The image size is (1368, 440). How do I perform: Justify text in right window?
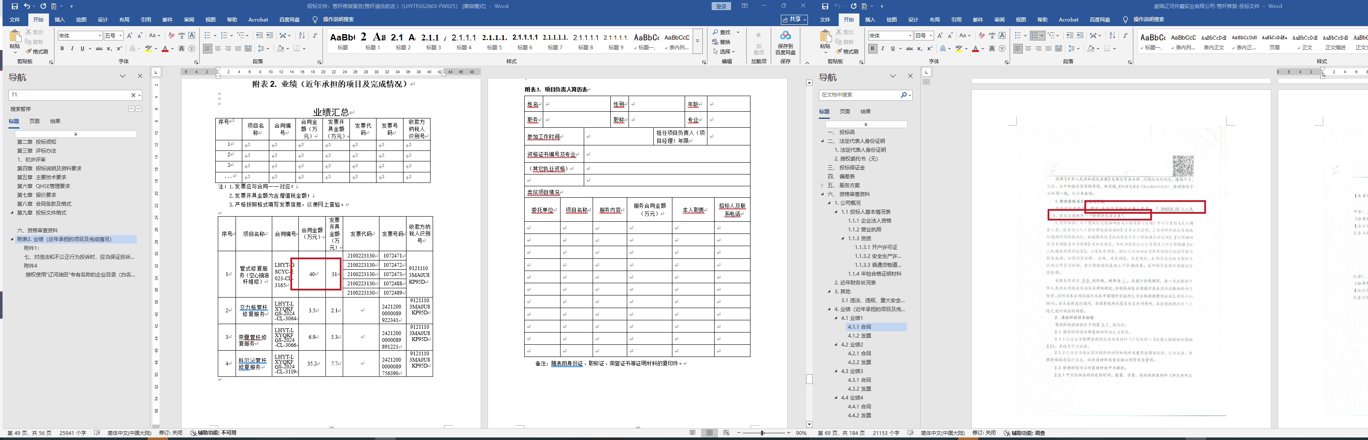click(1048, 49)
